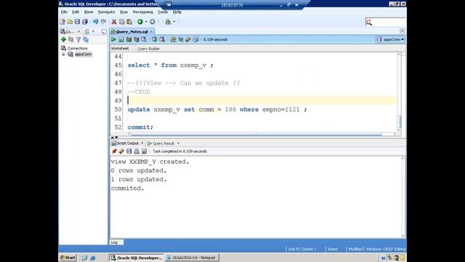Click the refresh connections icon

coord(71,39)
